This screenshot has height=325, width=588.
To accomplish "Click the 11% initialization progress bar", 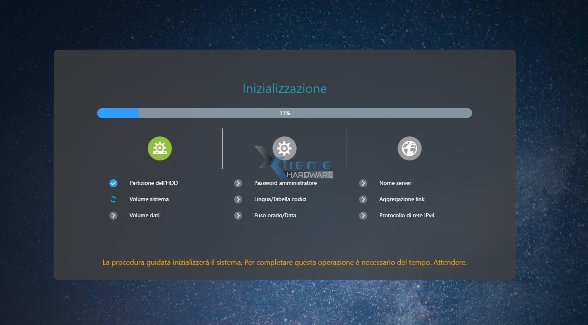I will coord(285,113).
